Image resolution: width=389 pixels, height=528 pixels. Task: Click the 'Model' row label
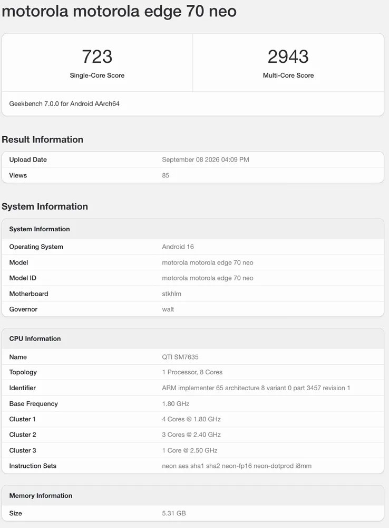point(18,262)
